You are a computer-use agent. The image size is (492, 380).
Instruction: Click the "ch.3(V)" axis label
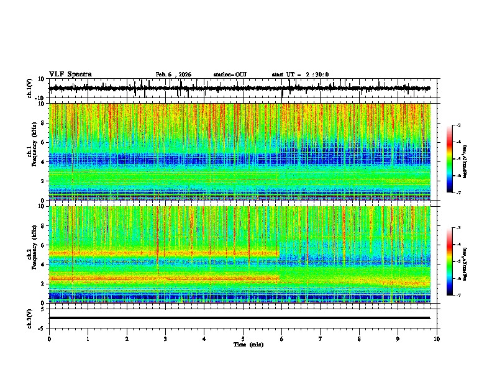coord(30,319)
